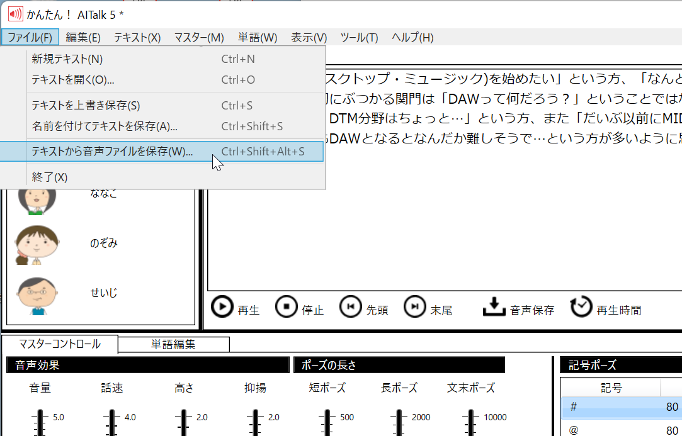This screenshot has height=436, width=682.
Task: Click the Stop (停止) icon
Action: tap(286, 307)
